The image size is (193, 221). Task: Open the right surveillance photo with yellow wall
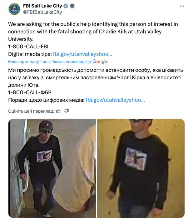141,168
